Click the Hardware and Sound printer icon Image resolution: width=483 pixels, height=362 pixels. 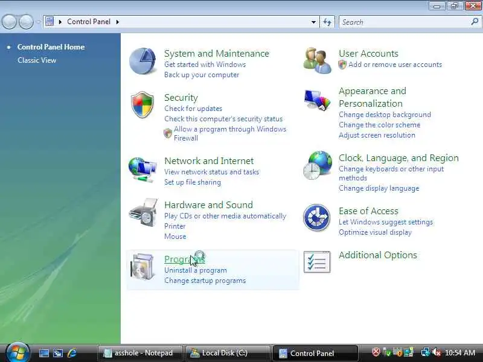[144, 212]
